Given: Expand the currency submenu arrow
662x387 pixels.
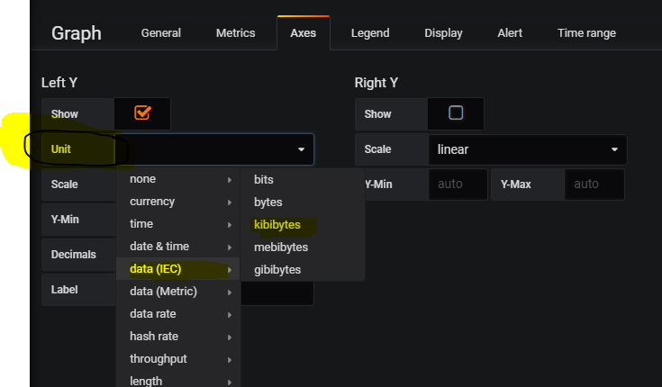Looking at the screenshot, I should click(x=230, y=202).
